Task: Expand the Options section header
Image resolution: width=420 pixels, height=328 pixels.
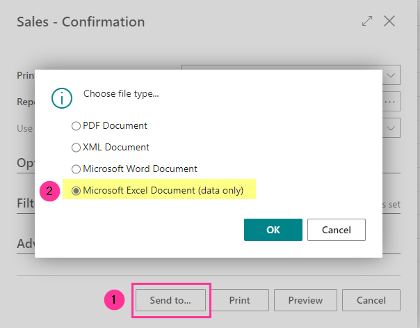Action: coord(26,163)
